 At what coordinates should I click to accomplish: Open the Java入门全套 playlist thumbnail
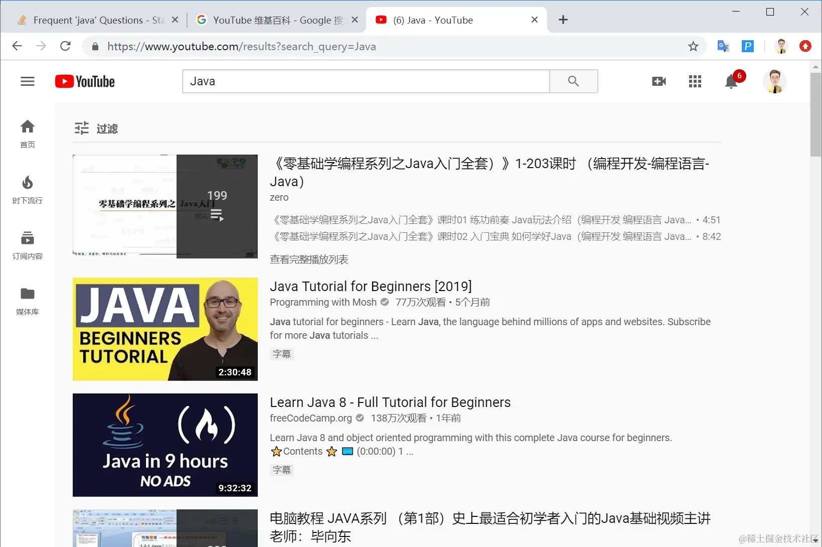tap(165, 206)
